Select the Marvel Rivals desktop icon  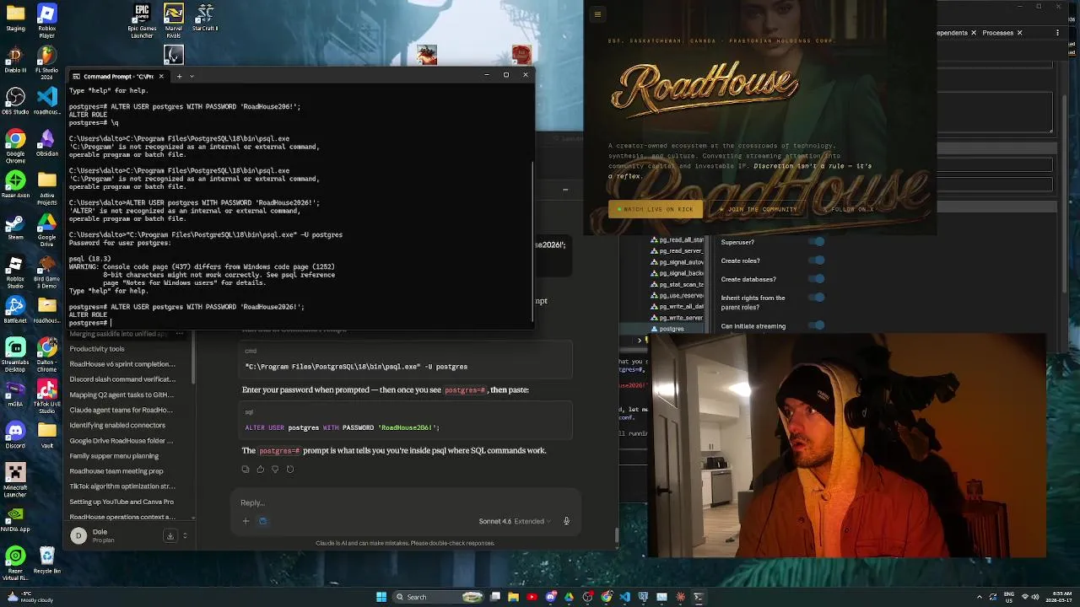173,20
